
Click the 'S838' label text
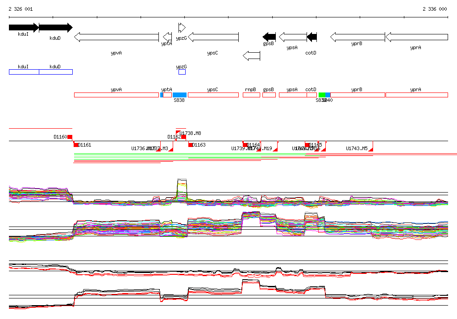tap(179, 100)
